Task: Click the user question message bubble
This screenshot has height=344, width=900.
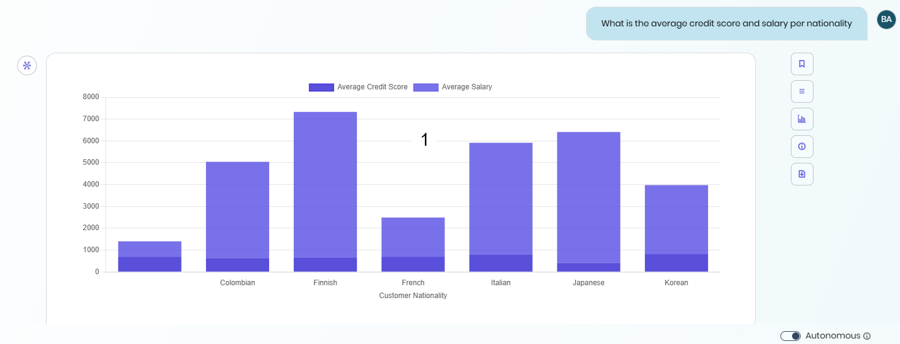Action: click(x=726, y=24)
